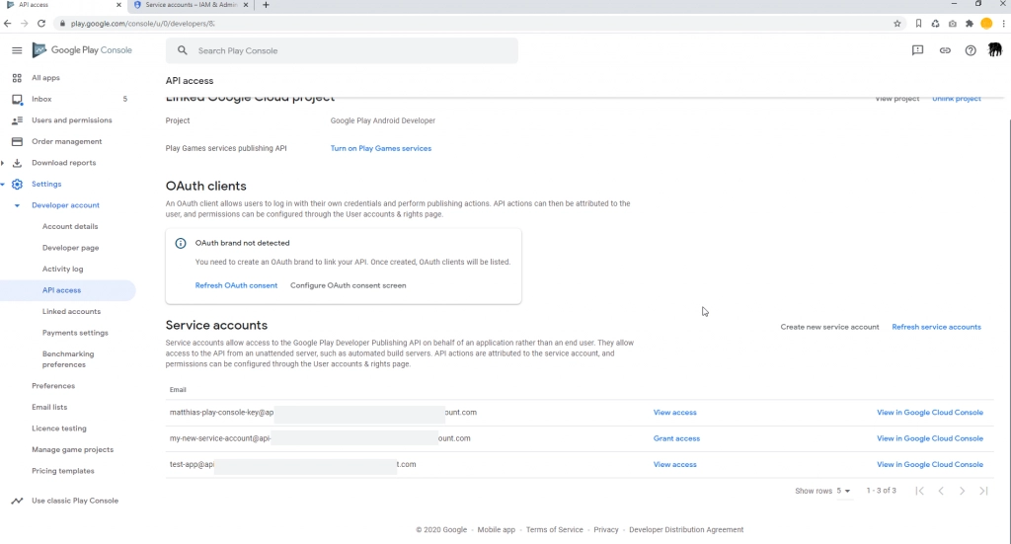The image size is (1011, 544).
Task: Close the API access browser tab
Action: 118,5
